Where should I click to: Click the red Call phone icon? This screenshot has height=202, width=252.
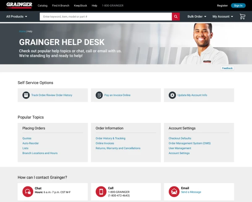[x=101, y=191]
